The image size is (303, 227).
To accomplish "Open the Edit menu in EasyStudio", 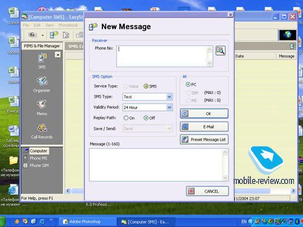I will (x=37, y=25).
